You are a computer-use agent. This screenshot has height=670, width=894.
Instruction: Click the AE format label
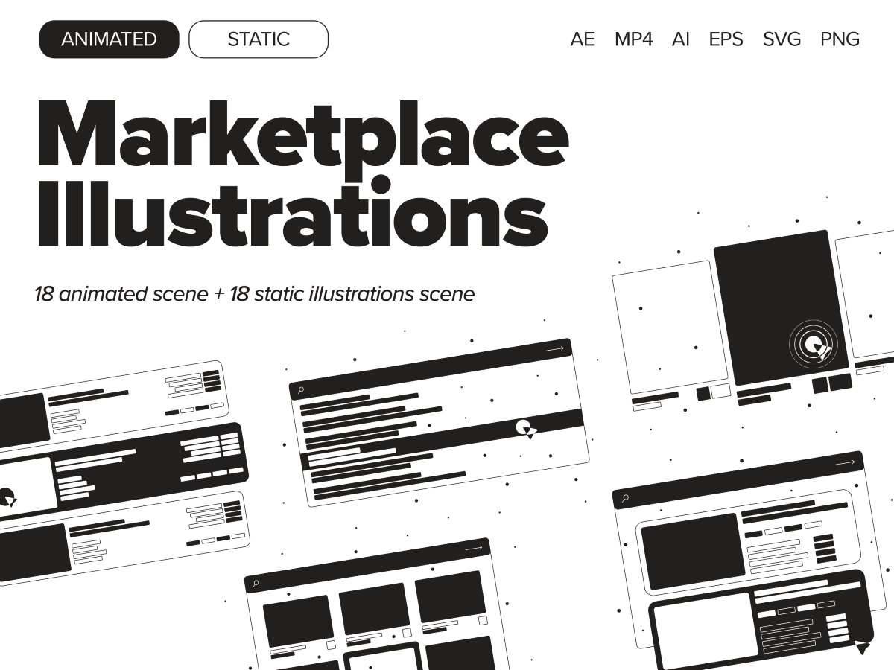pos(583,39)
